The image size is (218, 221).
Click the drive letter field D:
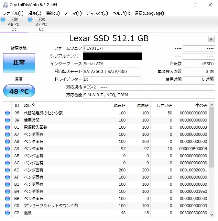(x=112, y=79)
